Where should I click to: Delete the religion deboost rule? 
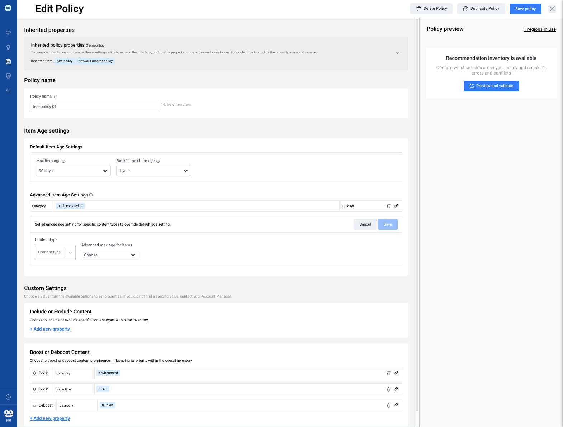(388, 405)
